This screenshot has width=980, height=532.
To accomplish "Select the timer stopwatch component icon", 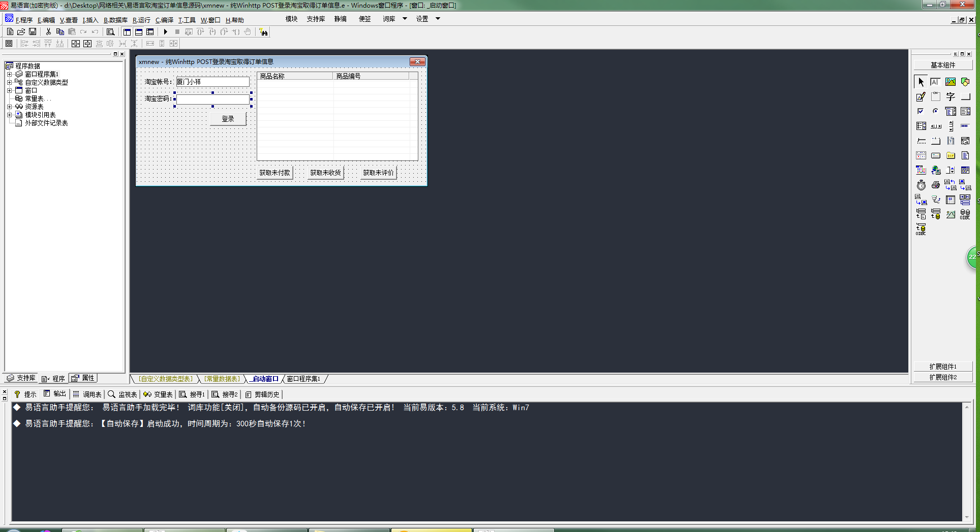I will [921, 185].
